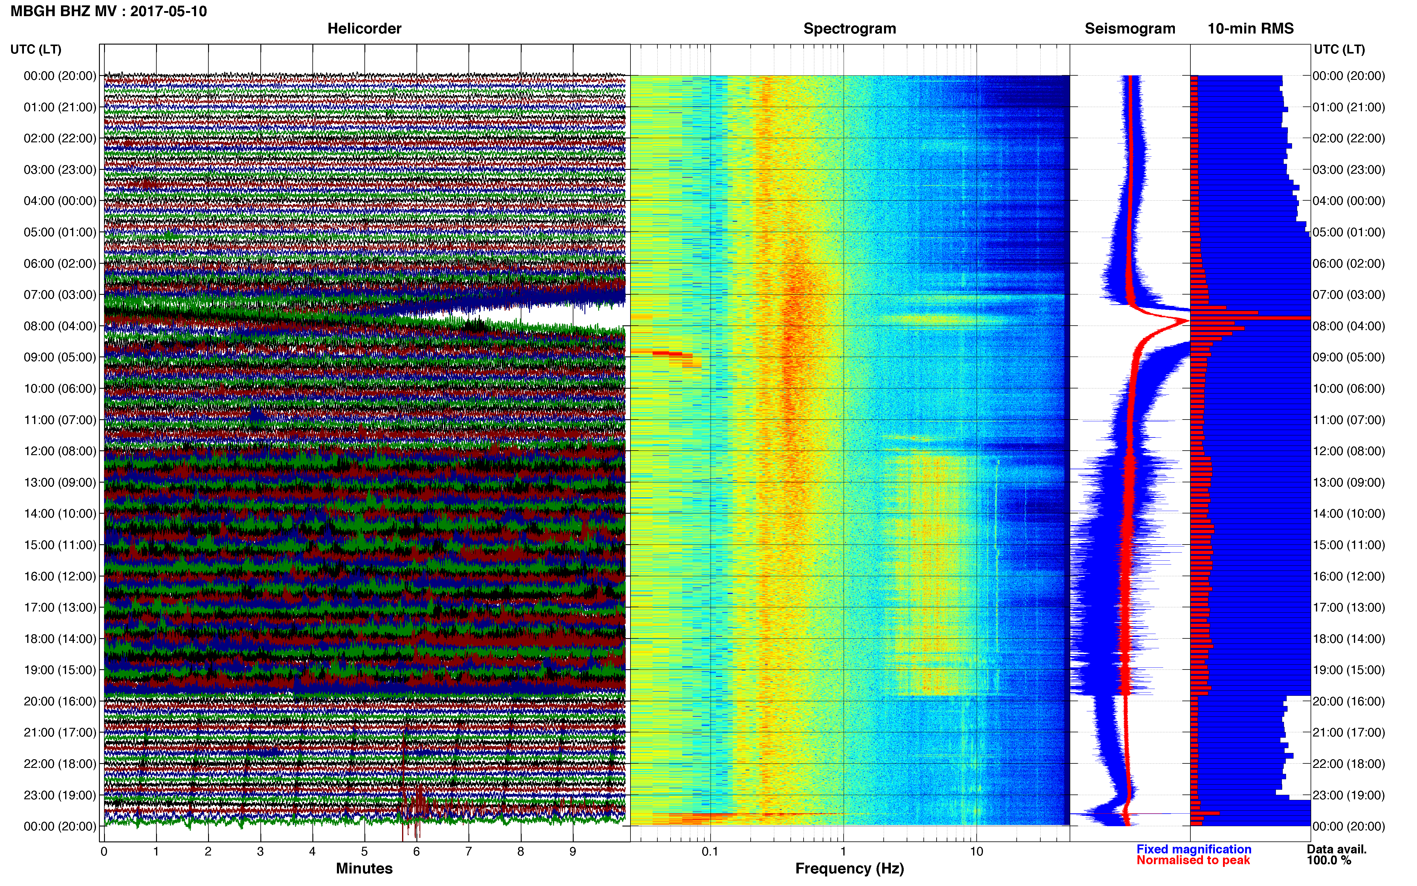Select the Seismogram panel heading
Viewport: 1417px width, 886px height.
[x=1129, y=29]
